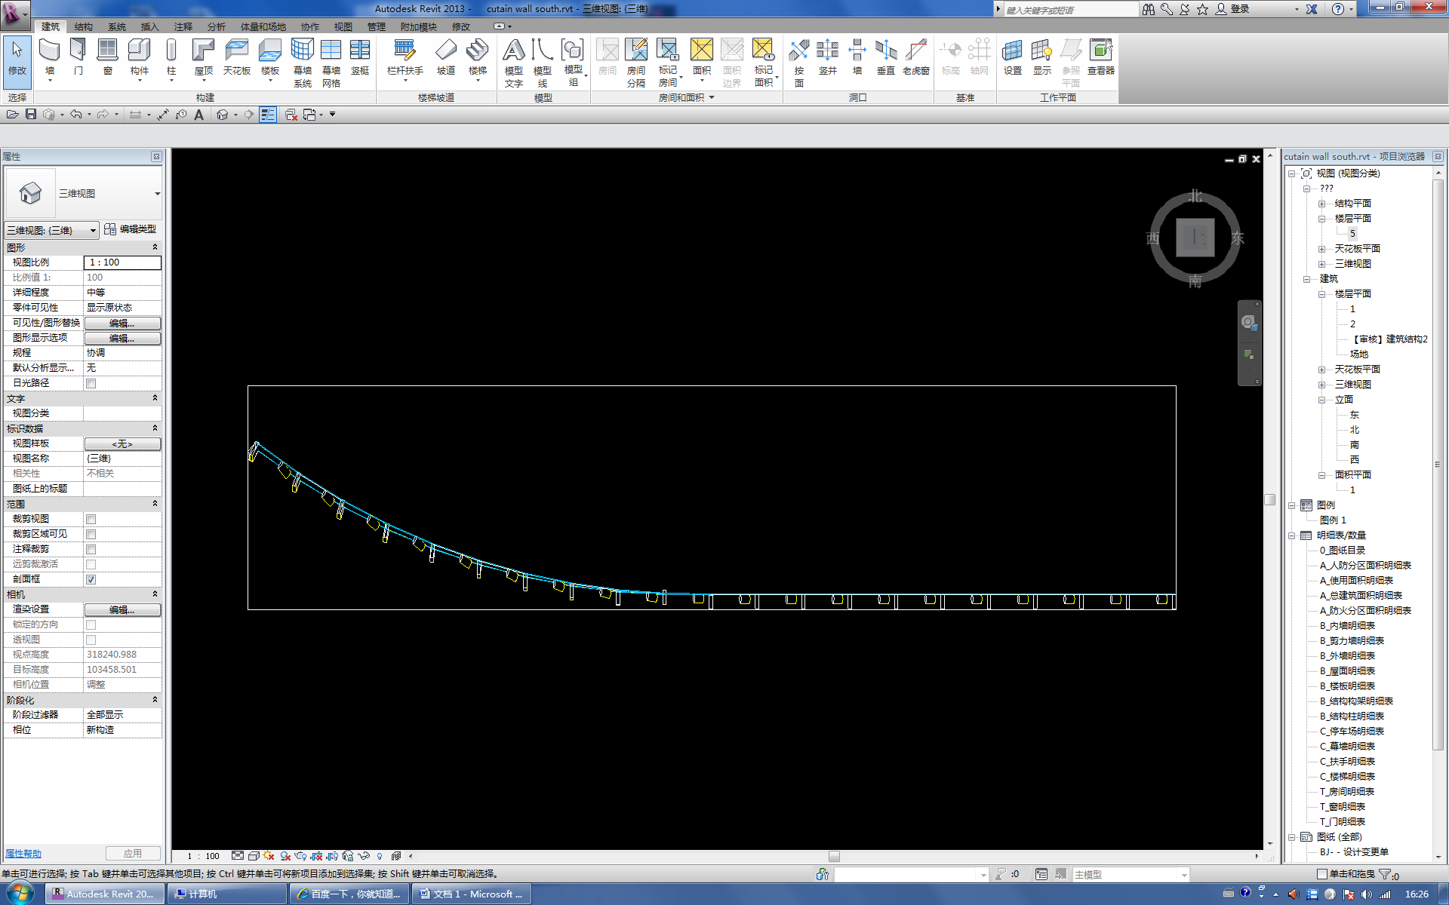Click 编辑... for 图形显示选项

(122, 338)
